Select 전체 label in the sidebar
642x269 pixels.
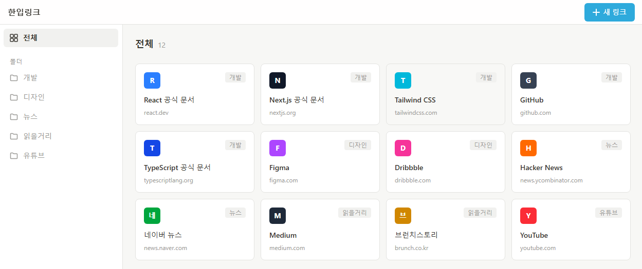pyautogui.click(x=30, y=38)
